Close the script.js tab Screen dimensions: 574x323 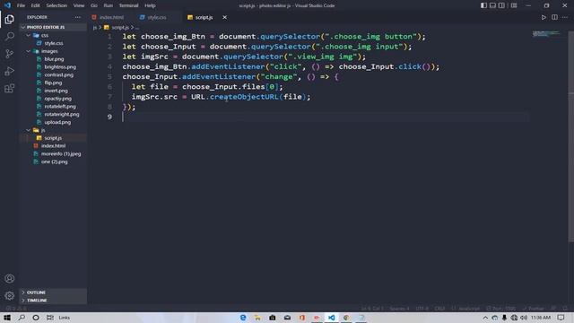[x=225, y=17]
